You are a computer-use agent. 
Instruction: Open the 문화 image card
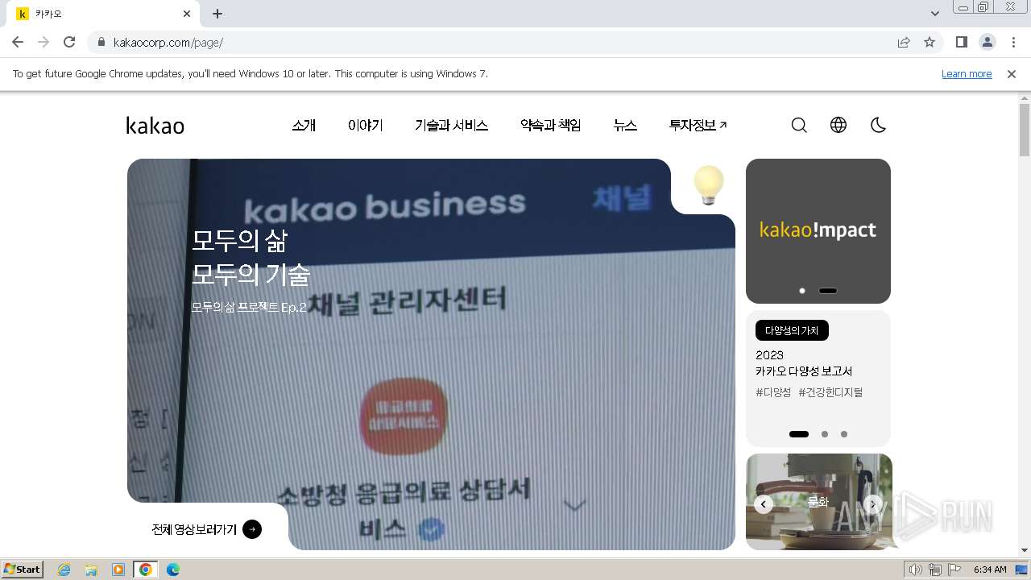pyautogui.click(x=818, y=501)
